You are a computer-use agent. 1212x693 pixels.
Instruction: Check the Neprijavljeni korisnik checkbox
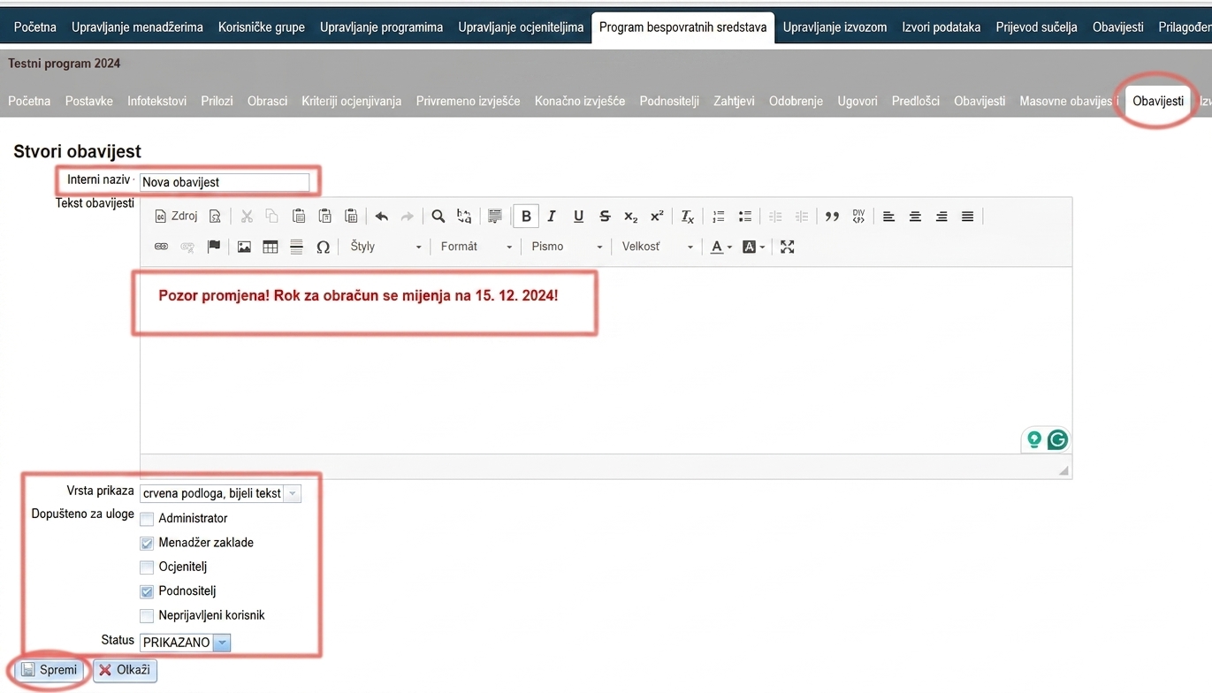(147, 616)
